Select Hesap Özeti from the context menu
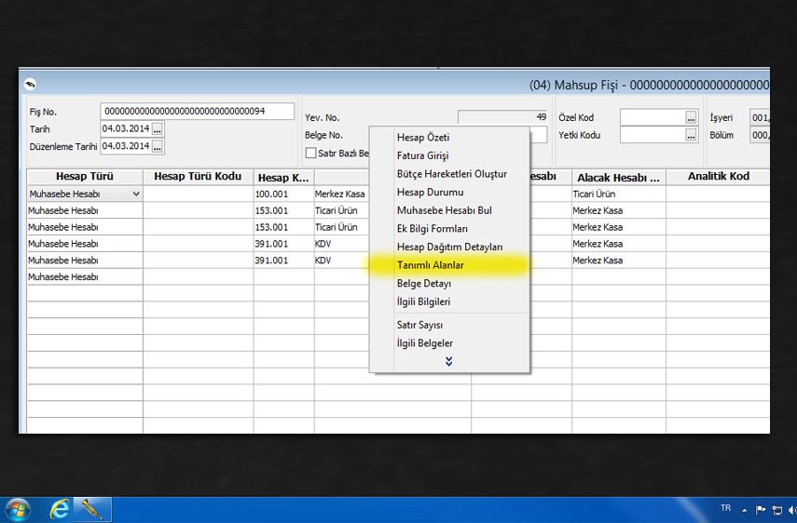The width and height of the screenshot is (797, 523). [423, 138]
